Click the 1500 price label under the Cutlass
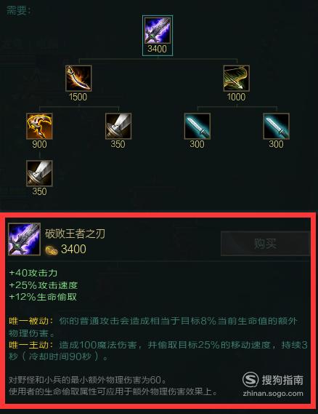 (x=78, y=97)
